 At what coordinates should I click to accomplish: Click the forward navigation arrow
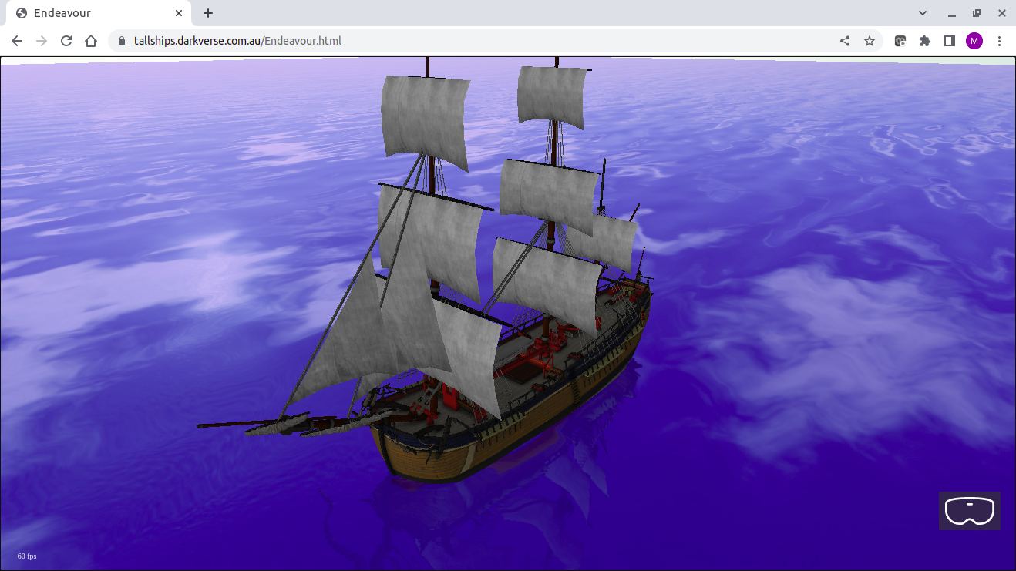(x=42, y=41)
